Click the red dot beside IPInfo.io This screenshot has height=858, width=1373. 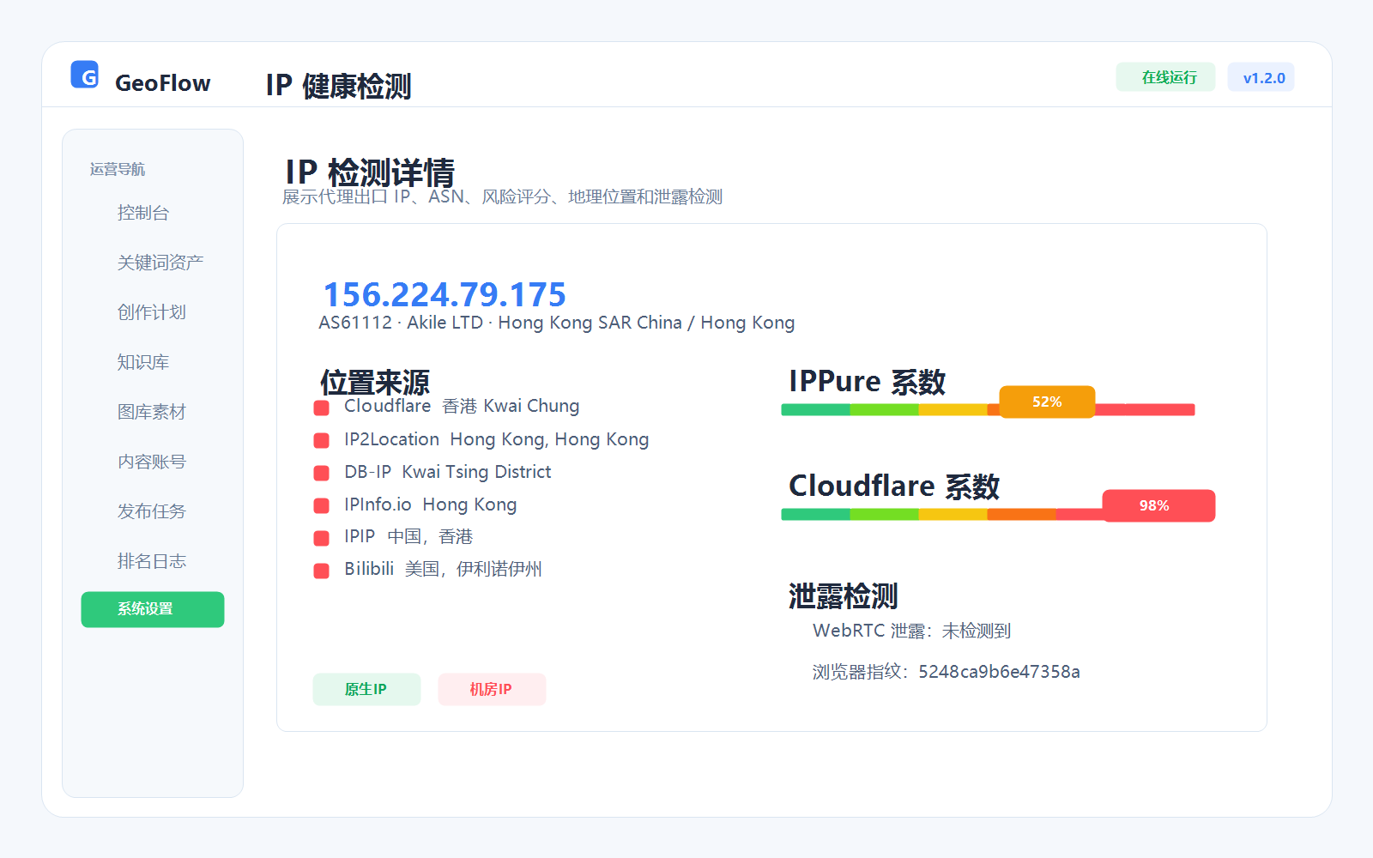click(322, 505)
